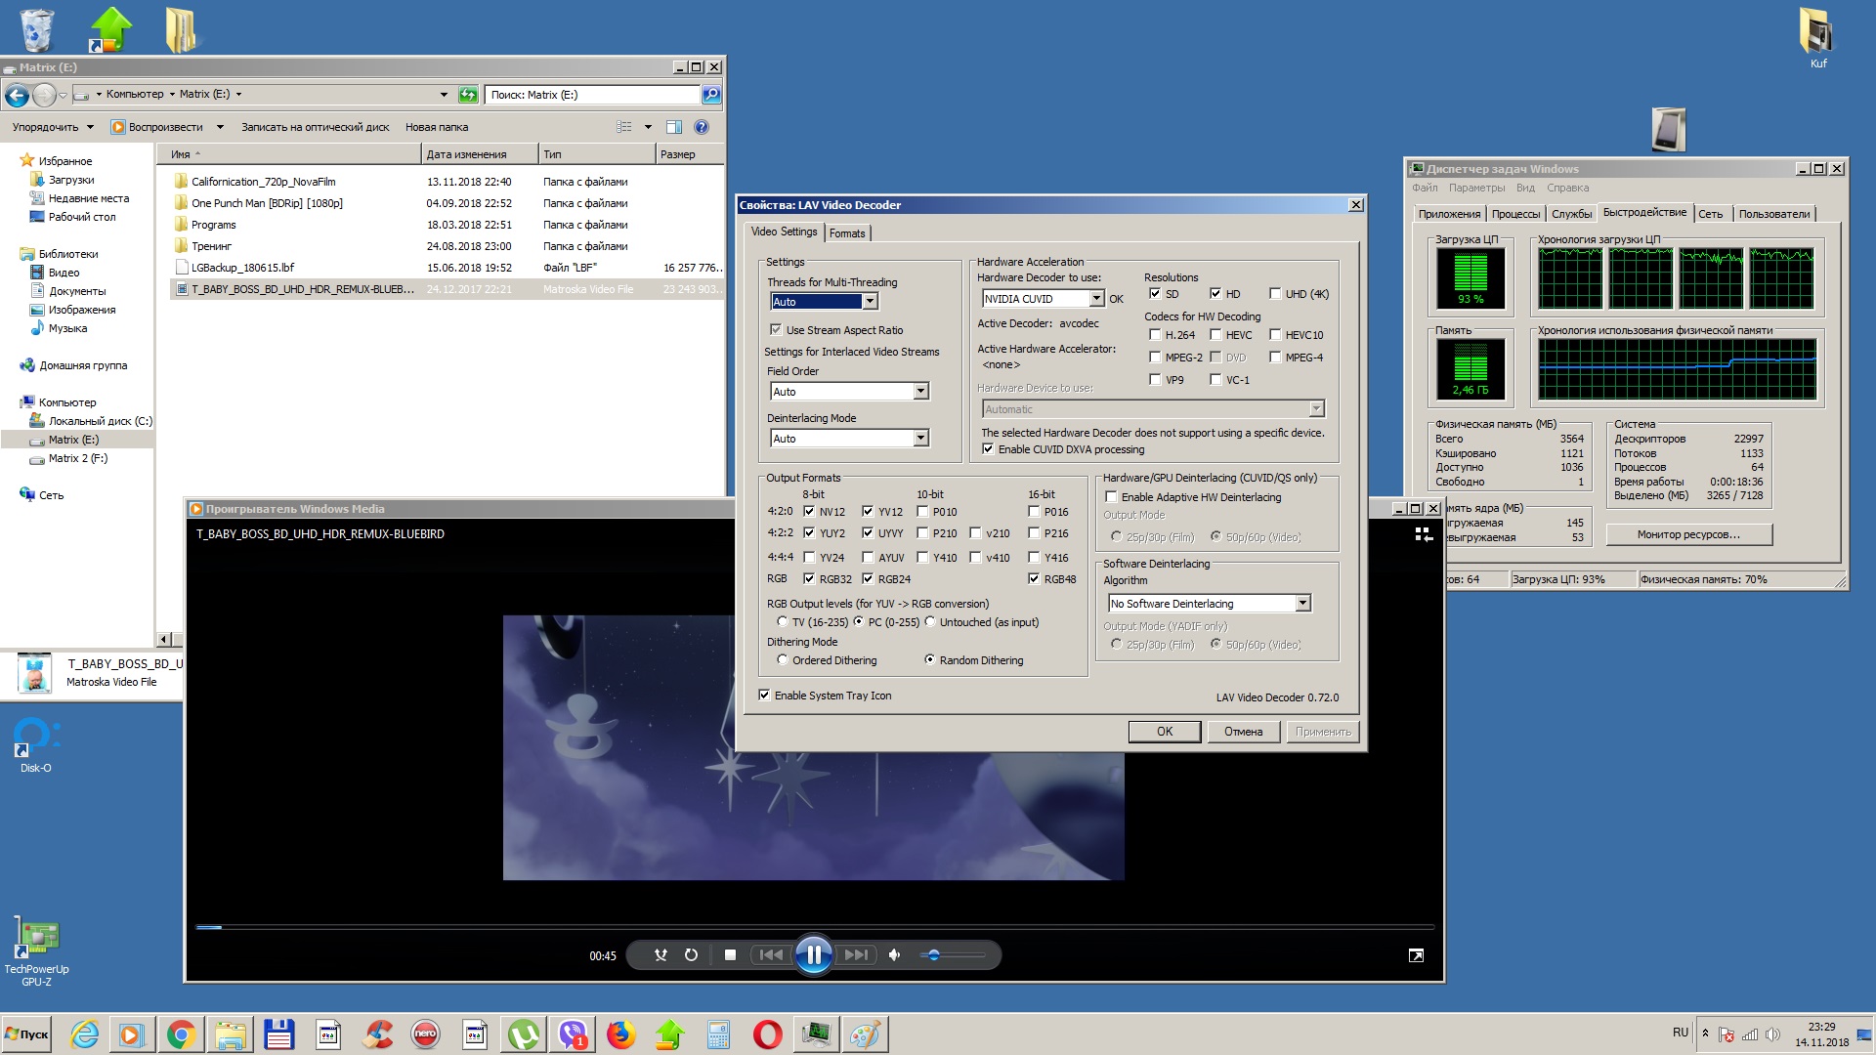Click switch to library icon in player
Viewport: 1876px width, 1055px height.
point(1424,534)
